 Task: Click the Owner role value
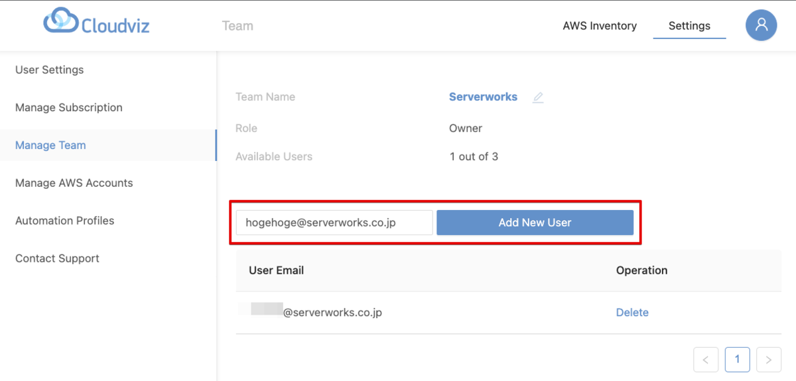(466, 129)
